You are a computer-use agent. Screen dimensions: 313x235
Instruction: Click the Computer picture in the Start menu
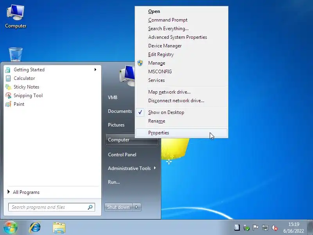[127, 76]
